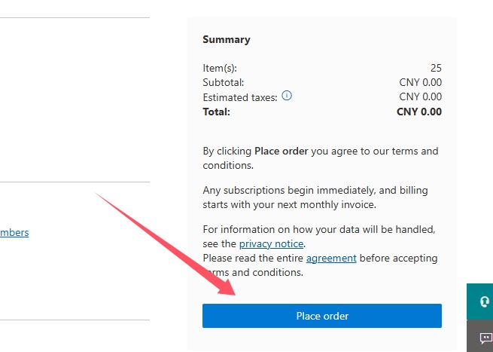Click the bold Place order terms text
This screenshot has width=493, height=352.
(281, 151)
